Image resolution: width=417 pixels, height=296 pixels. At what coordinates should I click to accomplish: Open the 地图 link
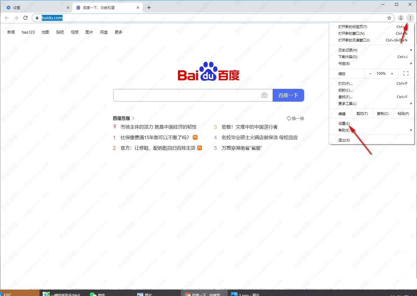pos(45,32)
